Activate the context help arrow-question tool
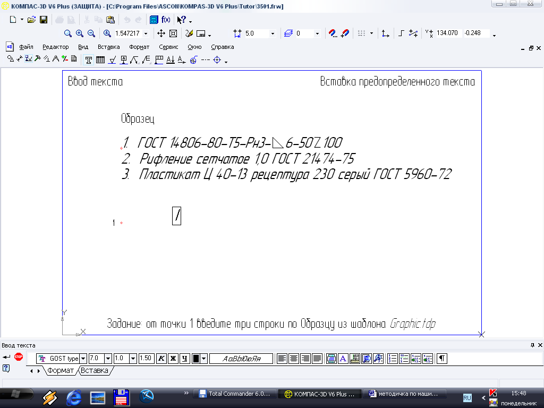The height and width of the screenshot is (408, 544). click(x=182, y=20)
